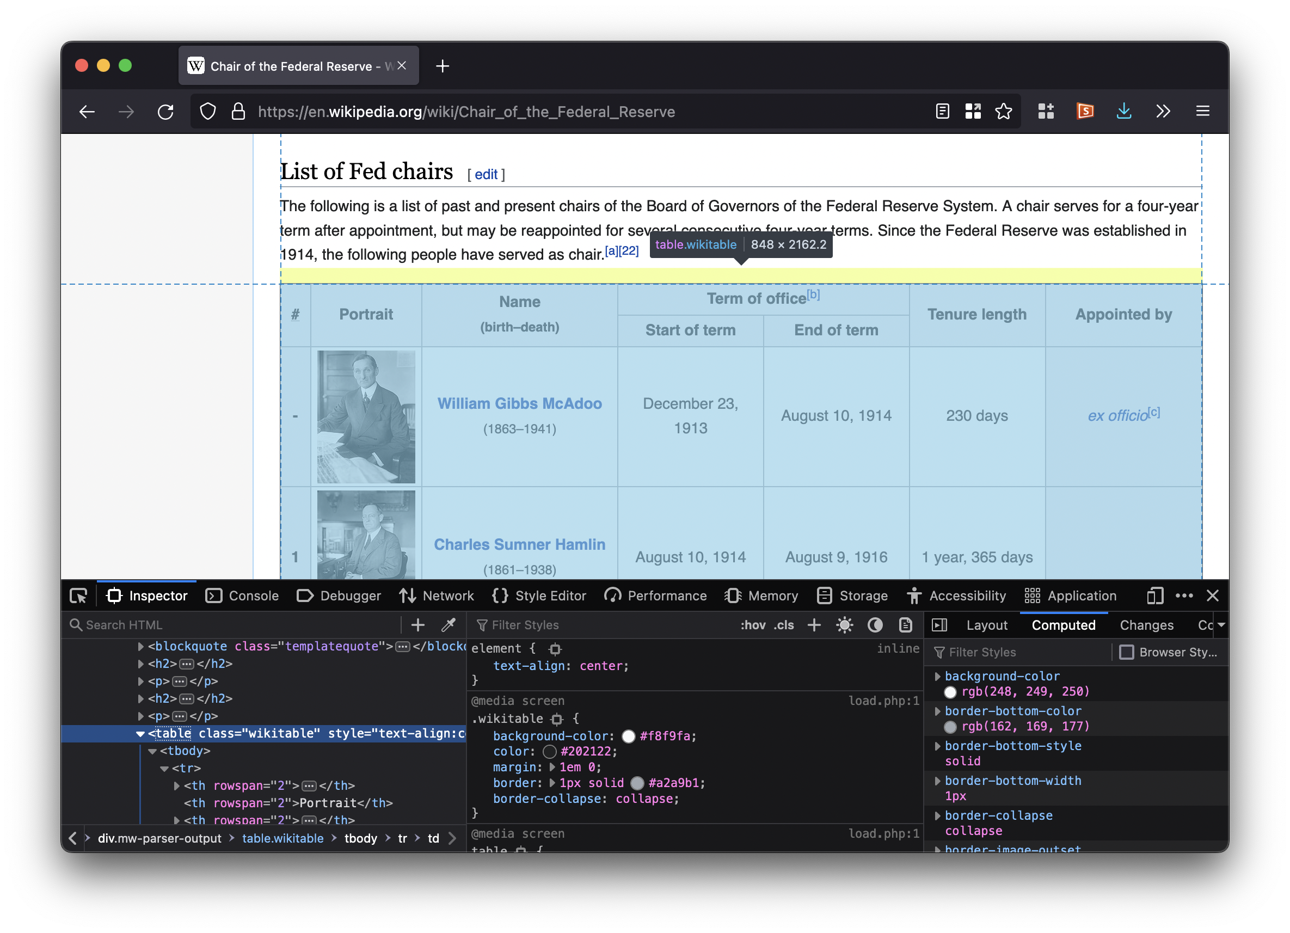Enable the Browser Styles checkbox
Viewport: 1290px width, 933px height.
(x=1126, y=652)
